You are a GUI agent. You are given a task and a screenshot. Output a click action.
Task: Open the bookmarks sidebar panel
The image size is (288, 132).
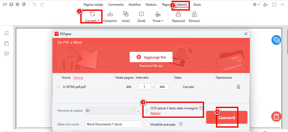[x=7, y=33]
